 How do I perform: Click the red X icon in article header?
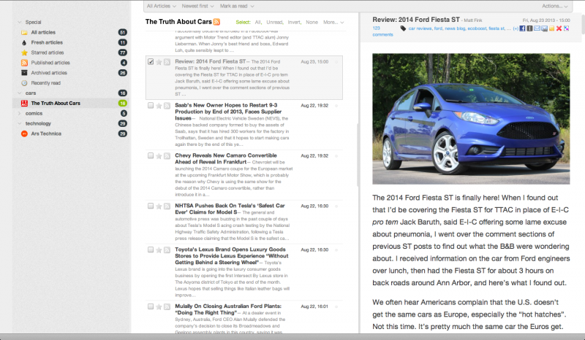tap(559, 28)
